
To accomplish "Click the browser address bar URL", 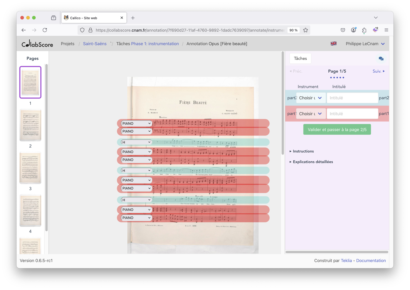I will pos(190,30).
